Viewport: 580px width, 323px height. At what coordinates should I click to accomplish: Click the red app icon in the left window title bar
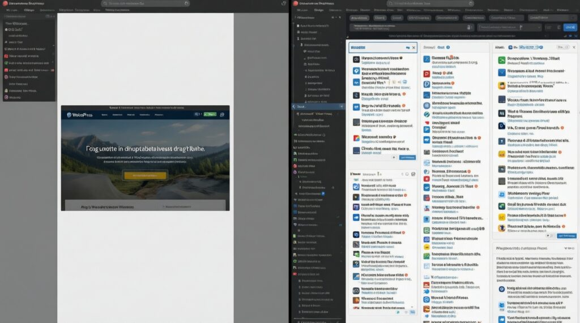[x=4, y=3]
